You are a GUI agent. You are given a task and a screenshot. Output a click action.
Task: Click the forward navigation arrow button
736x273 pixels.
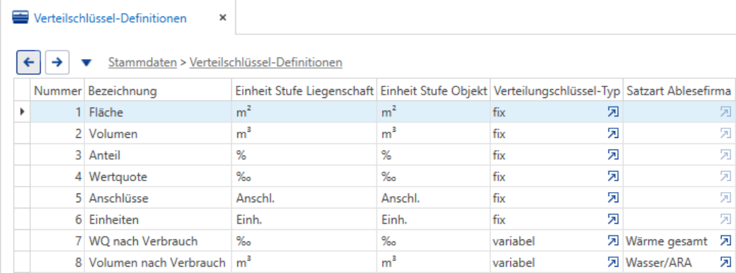[x=57, y=62]
